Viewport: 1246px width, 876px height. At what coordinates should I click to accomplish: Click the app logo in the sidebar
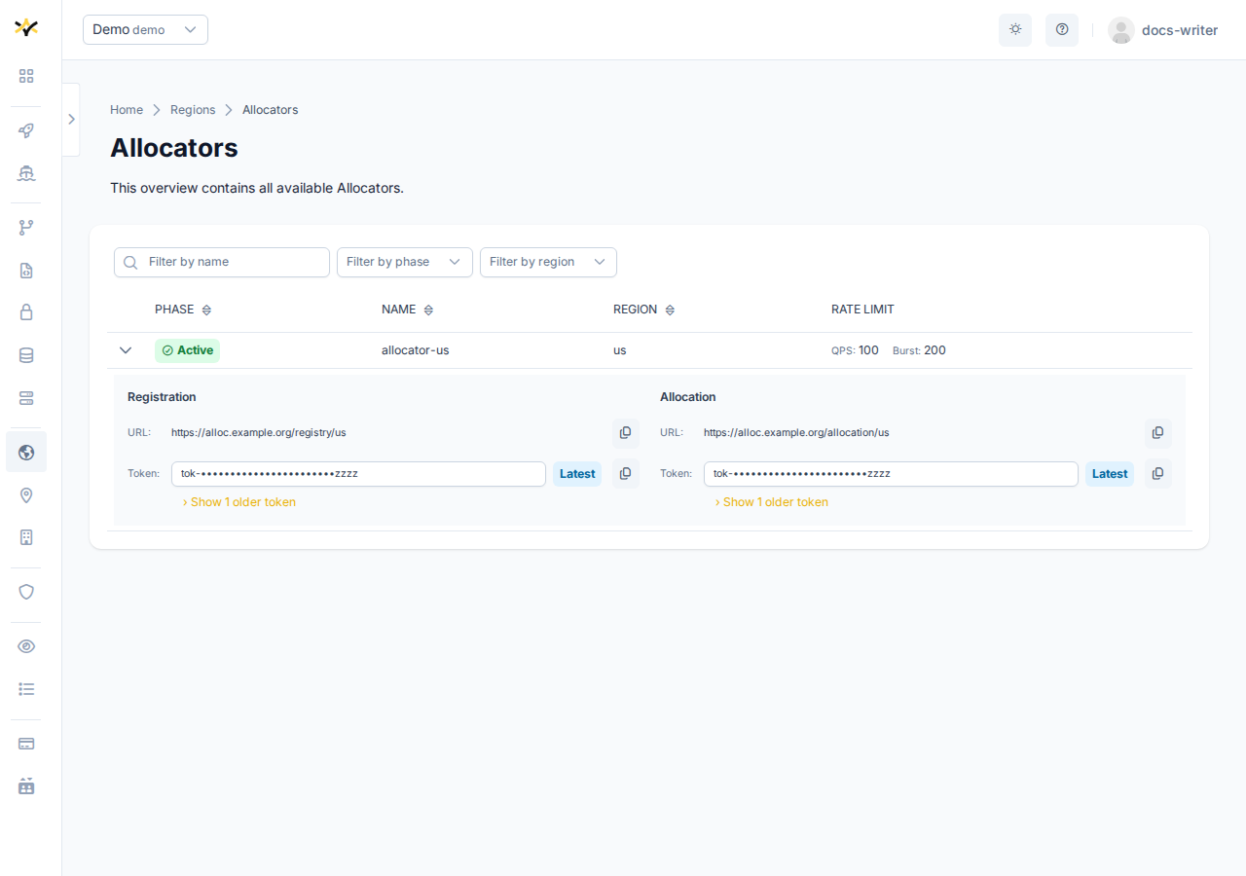pyautogui.click(x=26, y=27)
